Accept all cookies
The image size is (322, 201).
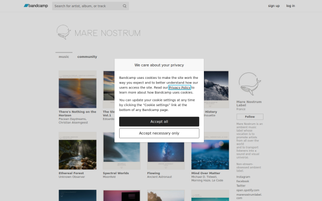159,122
